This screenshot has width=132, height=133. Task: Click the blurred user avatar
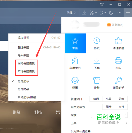click(75, 25)
